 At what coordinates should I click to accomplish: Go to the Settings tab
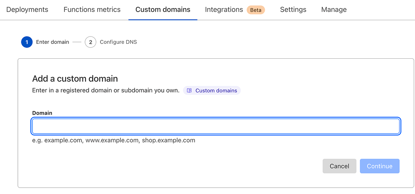(x=293, y=10)
